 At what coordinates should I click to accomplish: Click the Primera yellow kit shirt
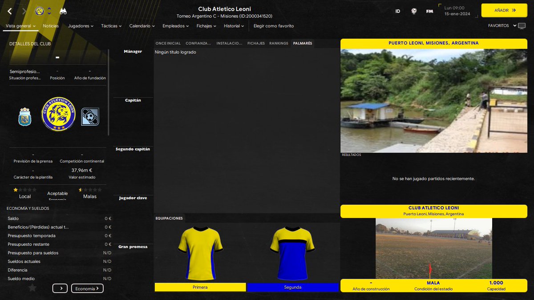[200, 253]
